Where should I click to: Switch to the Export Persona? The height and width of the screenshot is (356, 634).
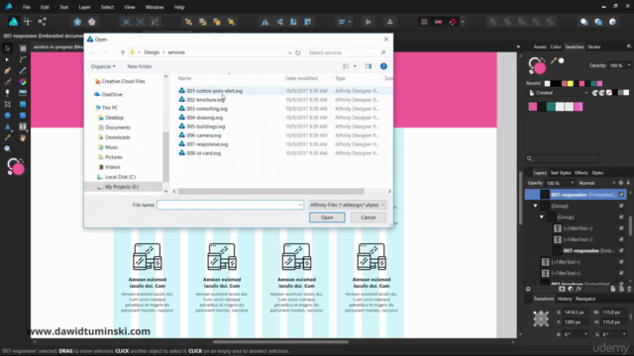42,22
